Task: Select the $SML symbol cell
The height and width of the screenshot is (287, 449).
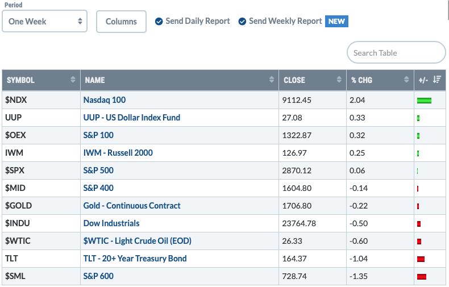Action: point(41,276)
